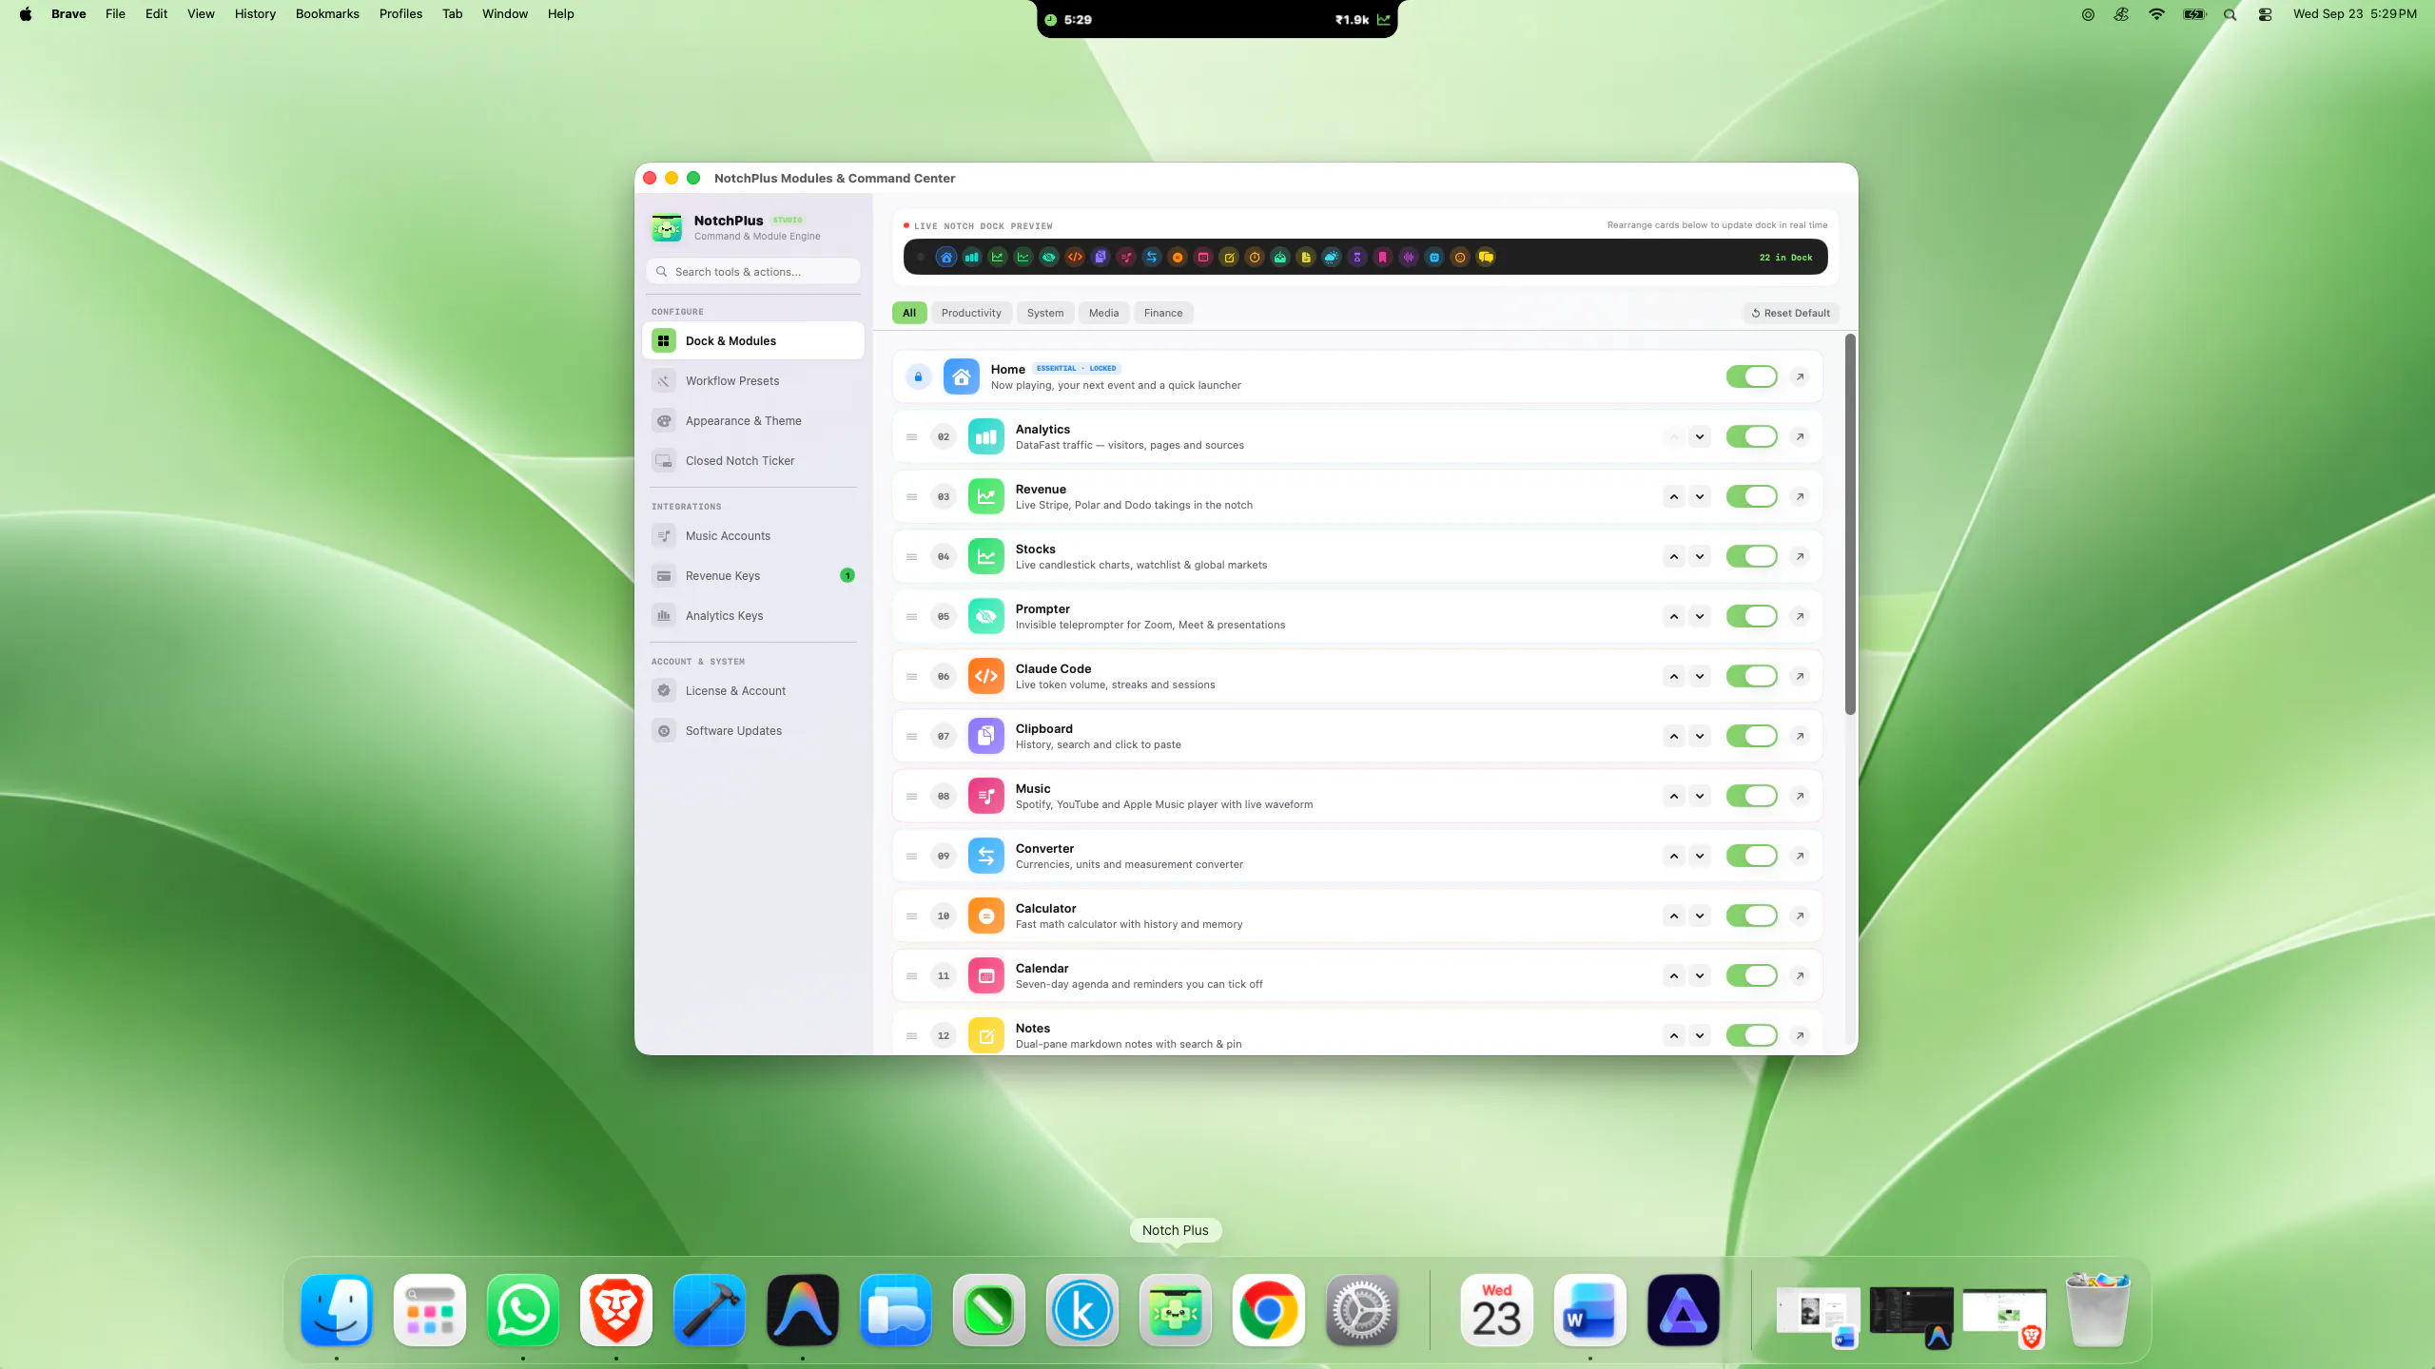This screenshot has height=1369, width=2435.
Task: Click the module list vertical scrollbar
Action: point(1849,524)
